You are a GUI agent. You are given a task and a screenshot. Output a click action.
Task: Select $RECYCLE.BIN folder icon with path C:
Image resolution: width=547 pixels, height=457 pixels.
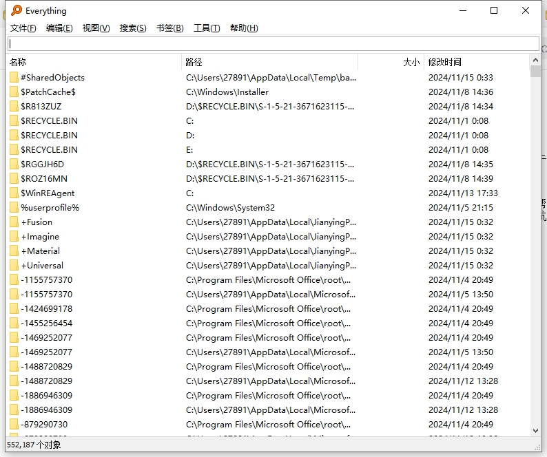(14, 120)
